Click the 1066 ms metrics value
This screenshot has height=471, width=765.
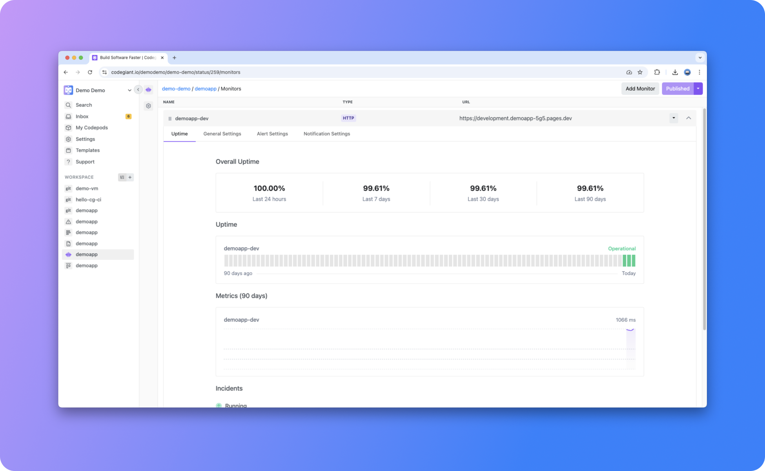point(625,320)
